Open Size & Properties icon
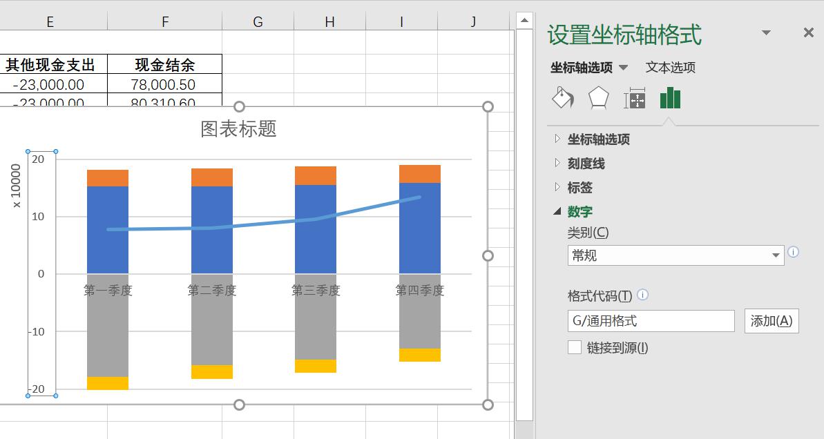Viewport: 824px width, 439px height. (x=634, y=98)
